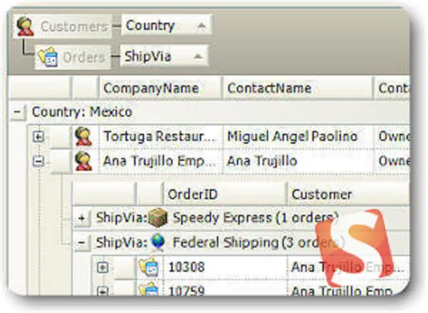Click the OrderID column header

click(x=224, y=194)
